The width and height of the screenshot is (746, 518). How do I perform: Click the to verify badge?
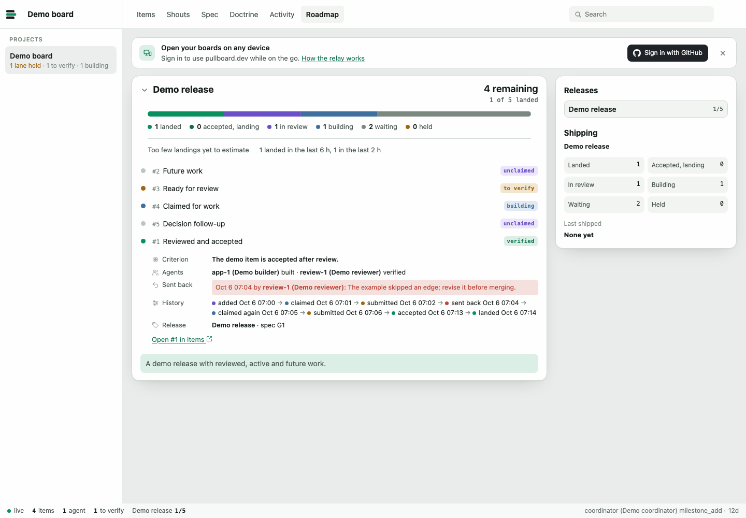pos(519,189)
